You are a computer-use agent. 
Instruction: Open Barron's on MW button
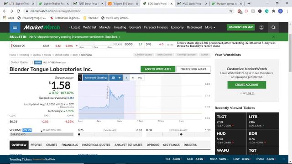(240, 27)
